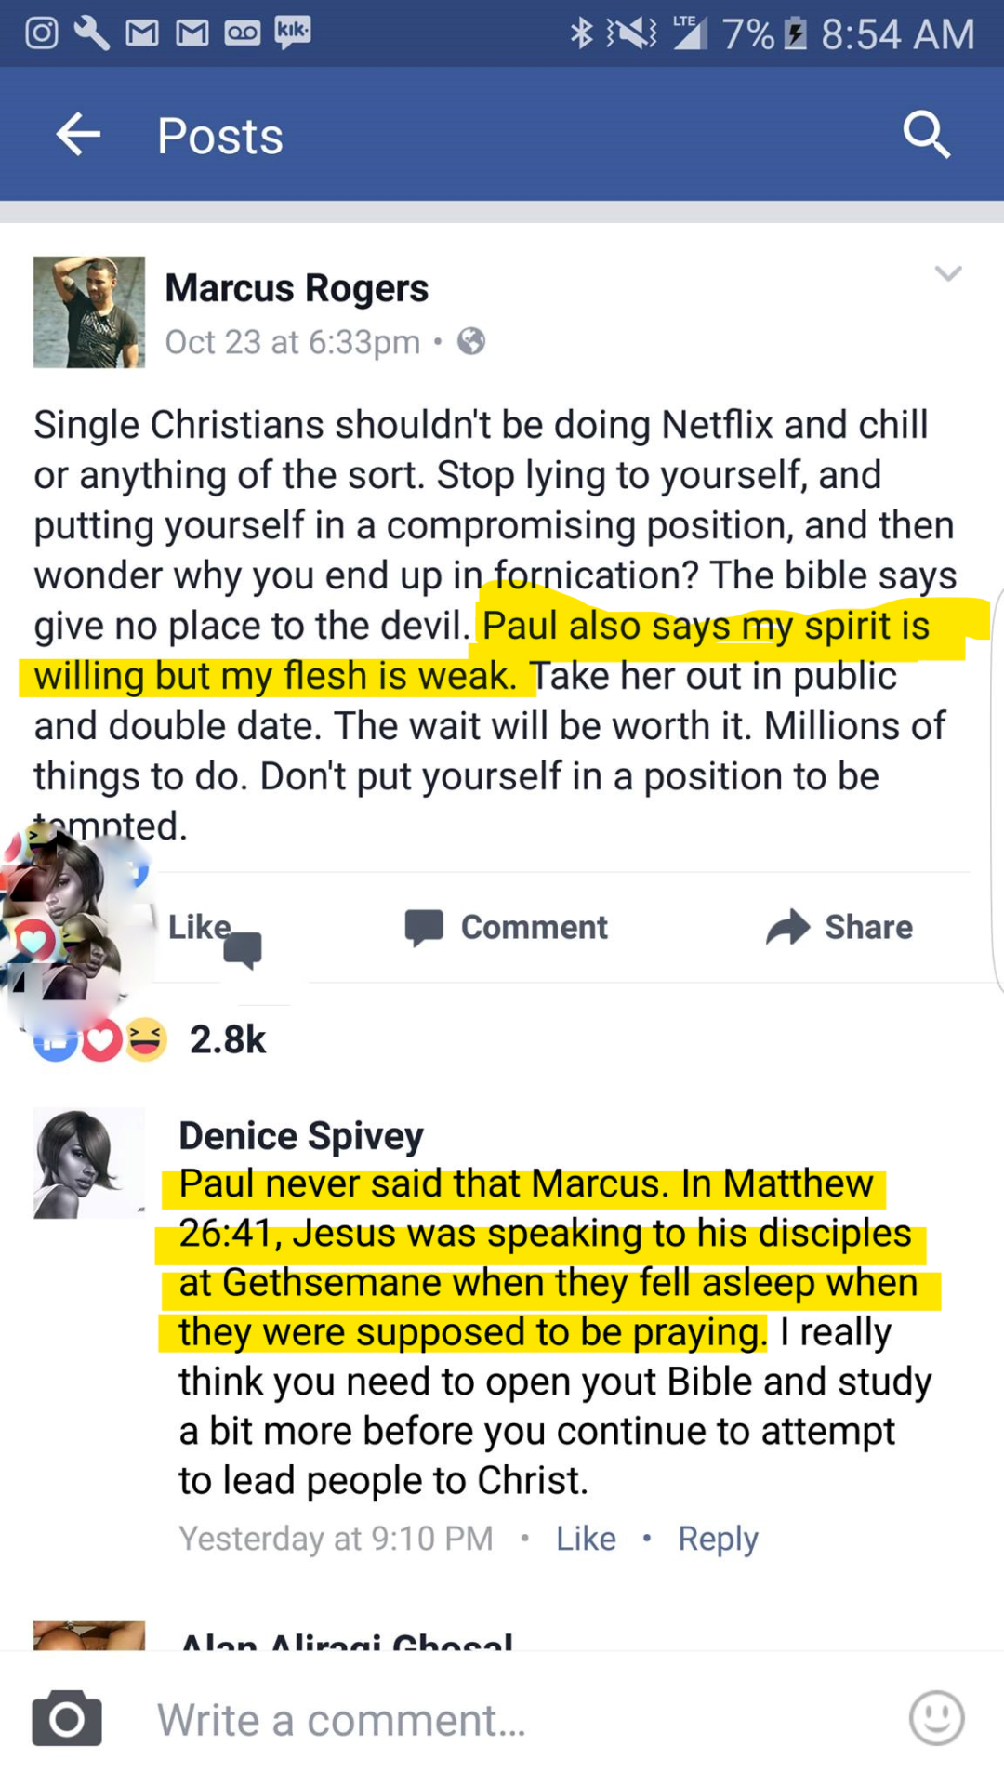Open Denice Spivey's profile name
The width and height of the screenshot is (1004, 1785).
tap(301, 1136)
